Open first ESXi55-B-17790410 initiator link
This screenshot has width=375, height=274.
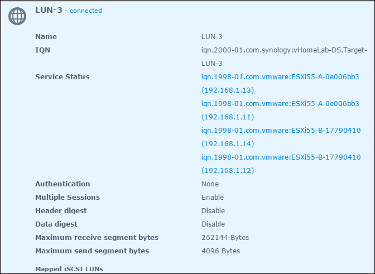[x=281, y=131]
